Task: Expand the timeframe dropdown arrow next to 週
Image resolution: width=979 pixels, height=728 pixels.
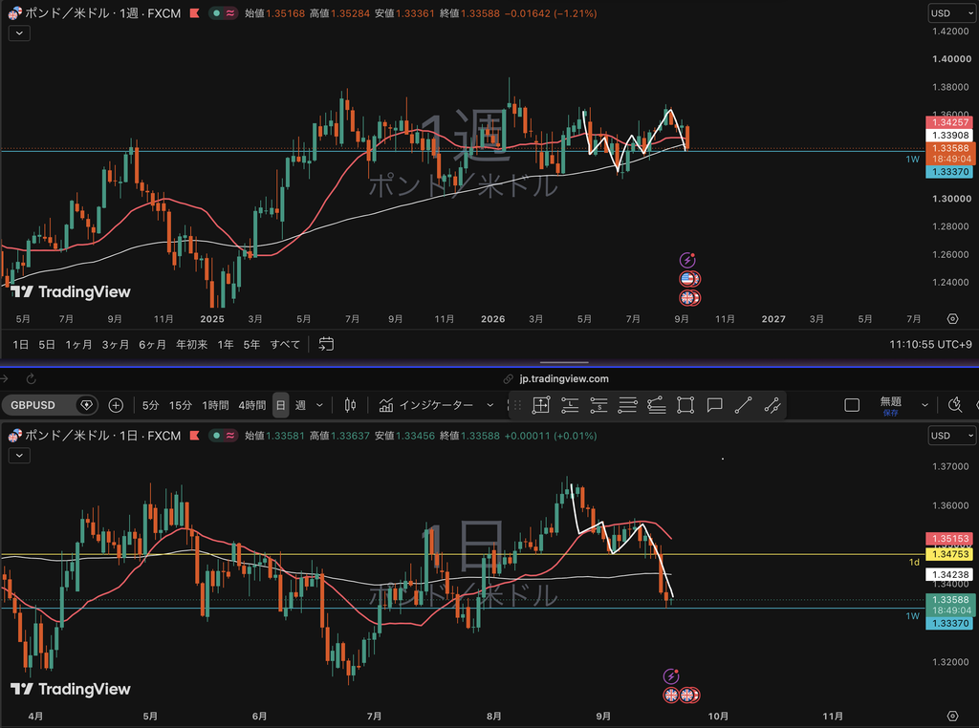Action: pos(319,405)
